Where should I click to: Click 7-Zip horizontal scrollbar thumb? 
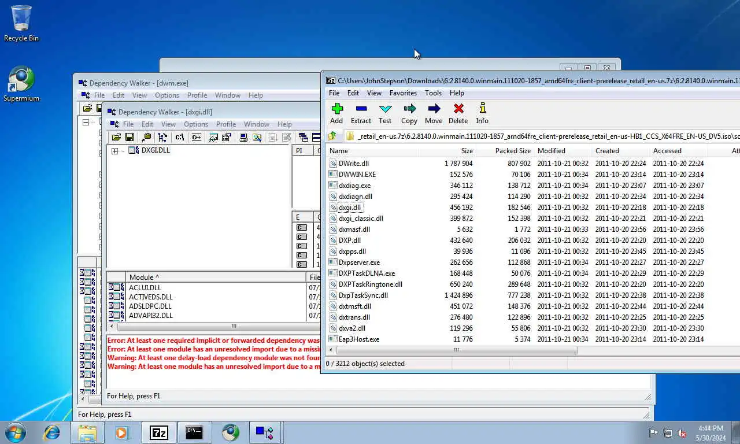457,350
